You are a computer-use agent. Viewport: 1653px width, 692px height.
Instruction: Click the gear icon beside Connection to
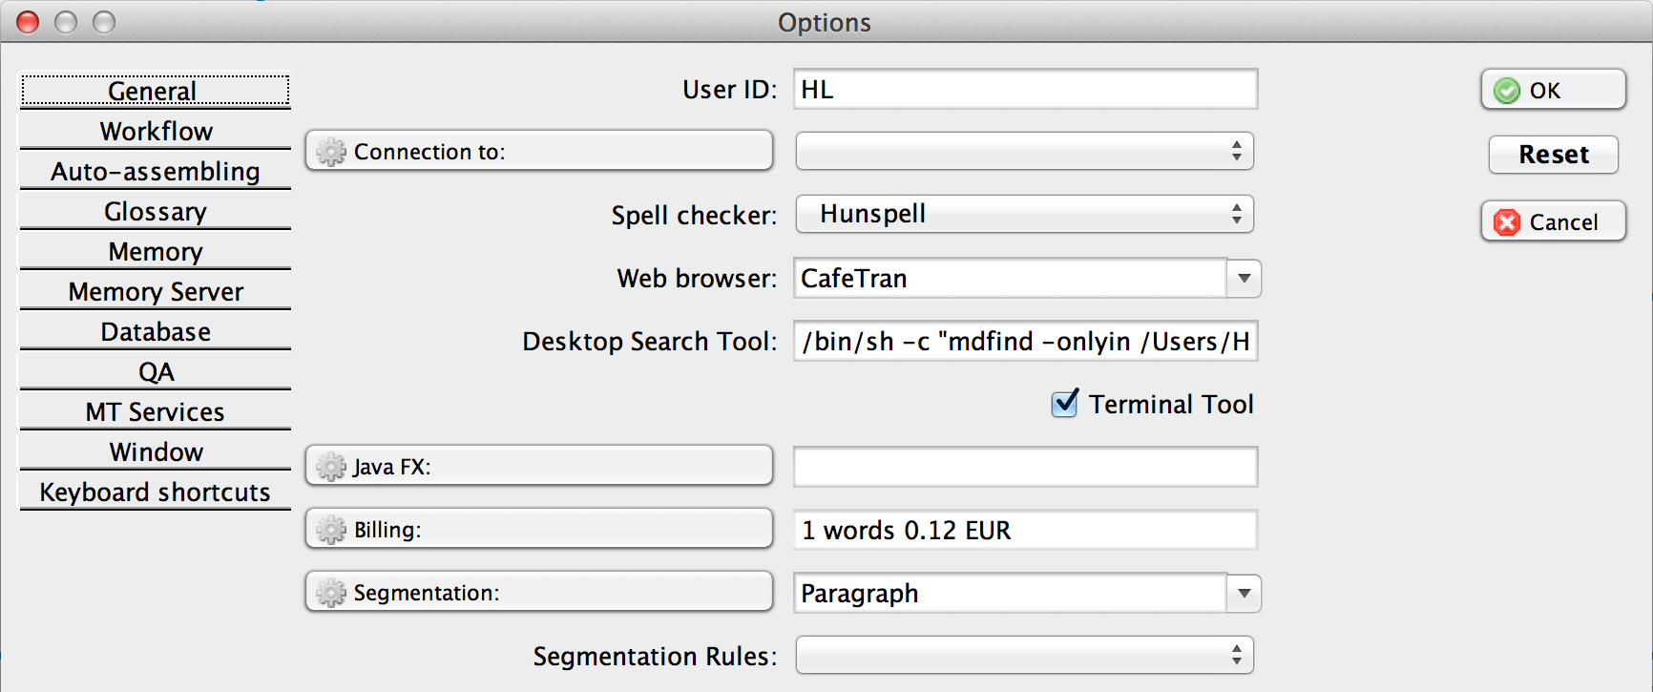331,152
